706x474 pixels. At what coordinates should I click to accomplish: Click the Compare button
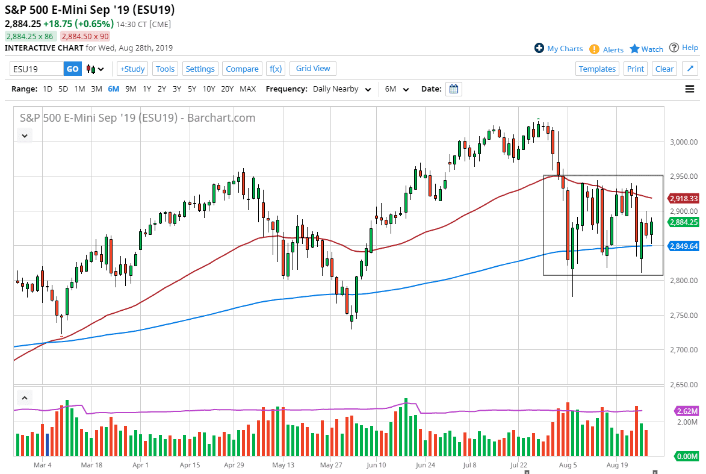point(242,69)
